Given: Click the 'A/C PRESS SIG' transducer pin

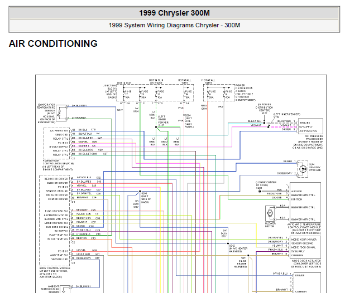Looking at the screenshot, I should coord(308,131).
